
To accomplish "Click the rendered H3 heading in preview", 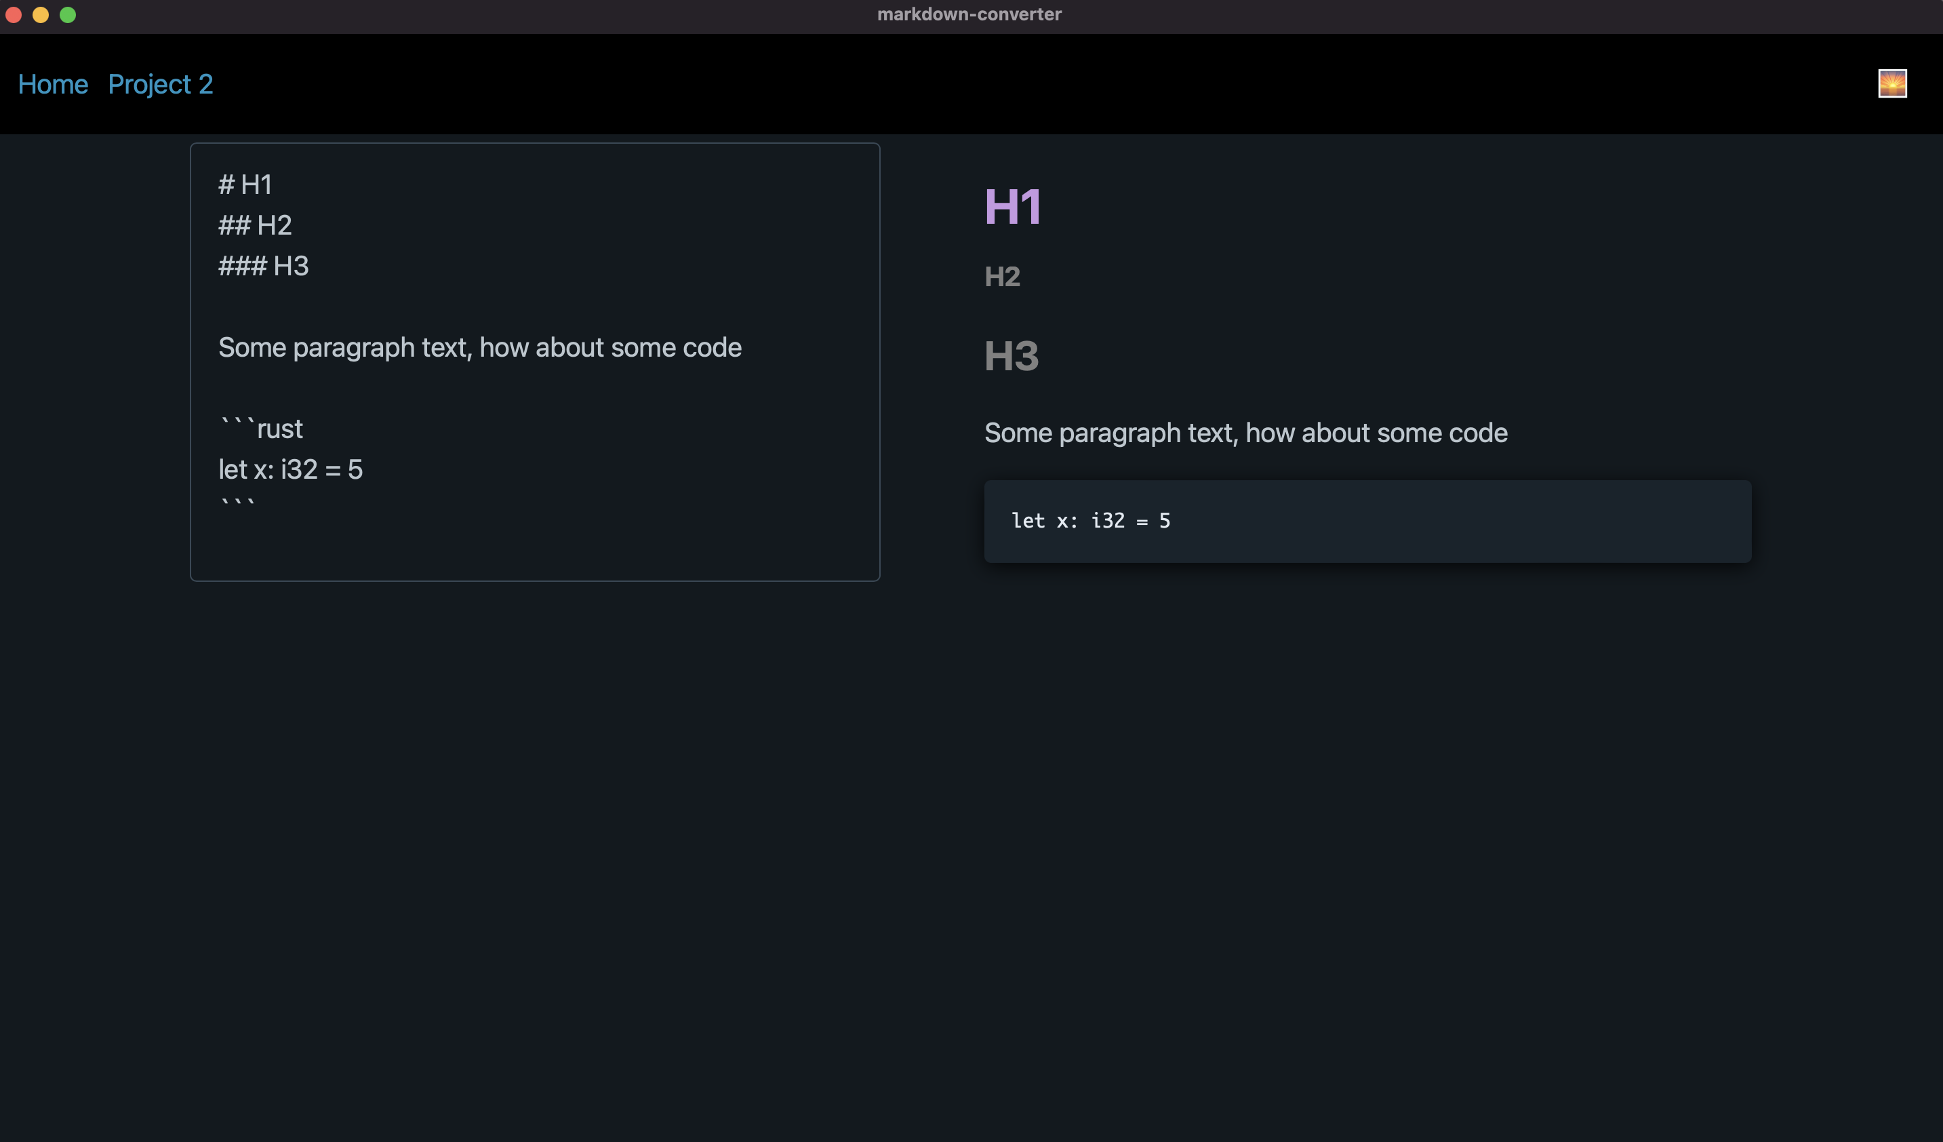I will (x=1011, y=355).
